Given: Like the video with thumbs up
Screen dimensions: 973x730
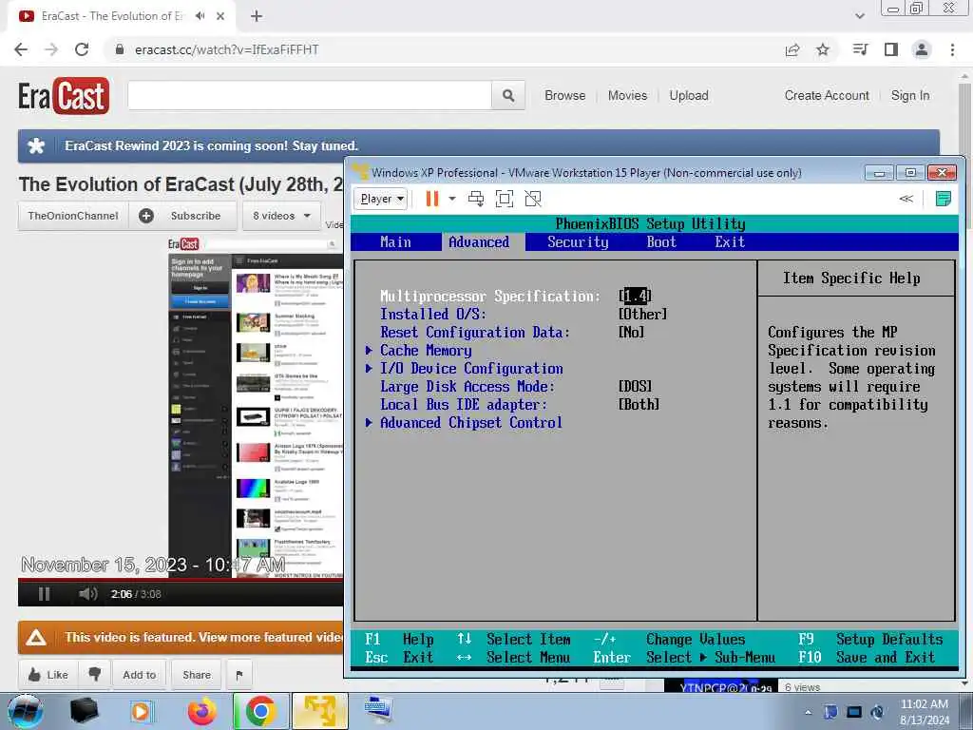Looking at the screenshot, I should point(49,675).
